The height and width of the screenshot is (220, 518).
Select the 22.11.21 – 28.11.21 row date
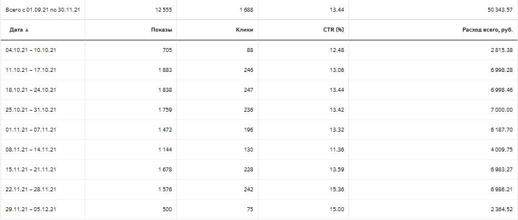tap(31, 190)
